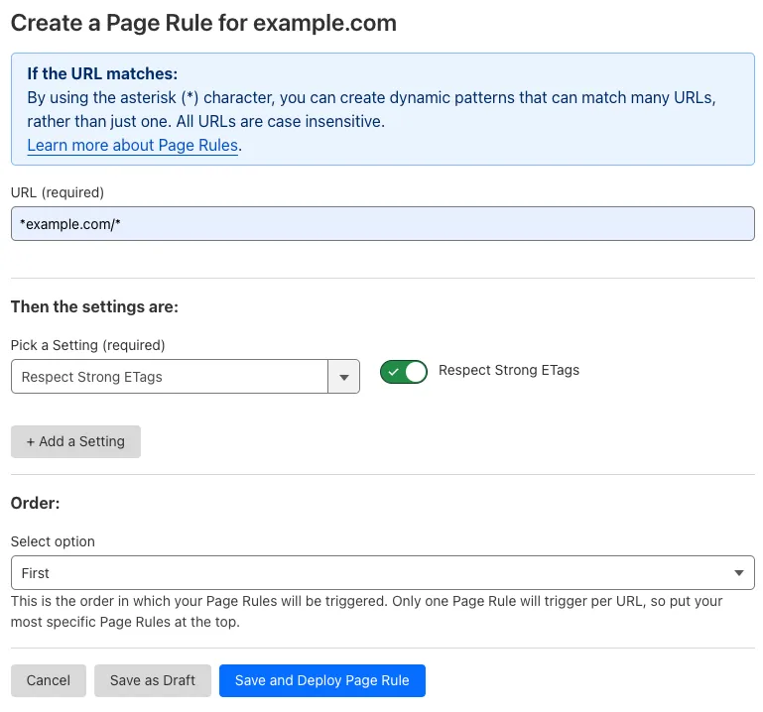Click the caret icon in the First order select

[738, 573]
